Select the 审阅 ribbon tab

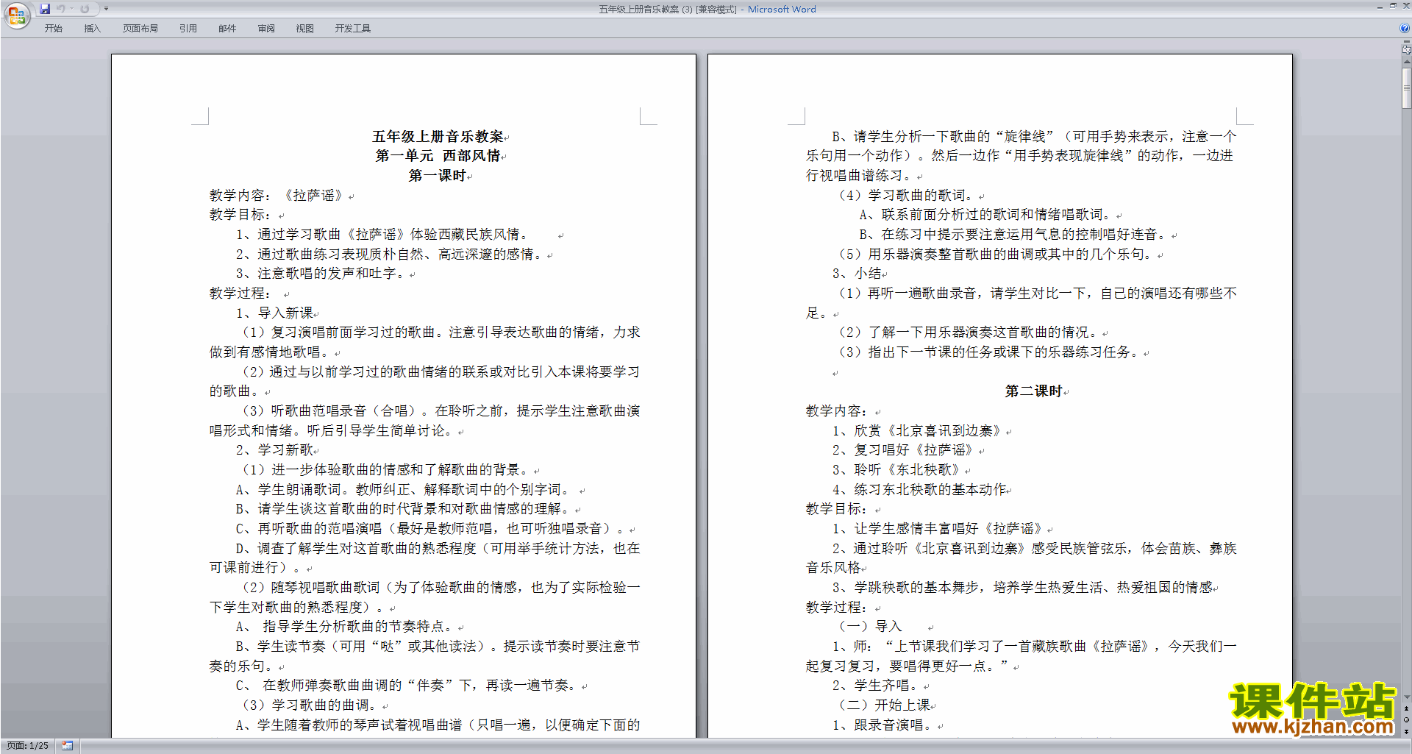[x=266, y=29]
